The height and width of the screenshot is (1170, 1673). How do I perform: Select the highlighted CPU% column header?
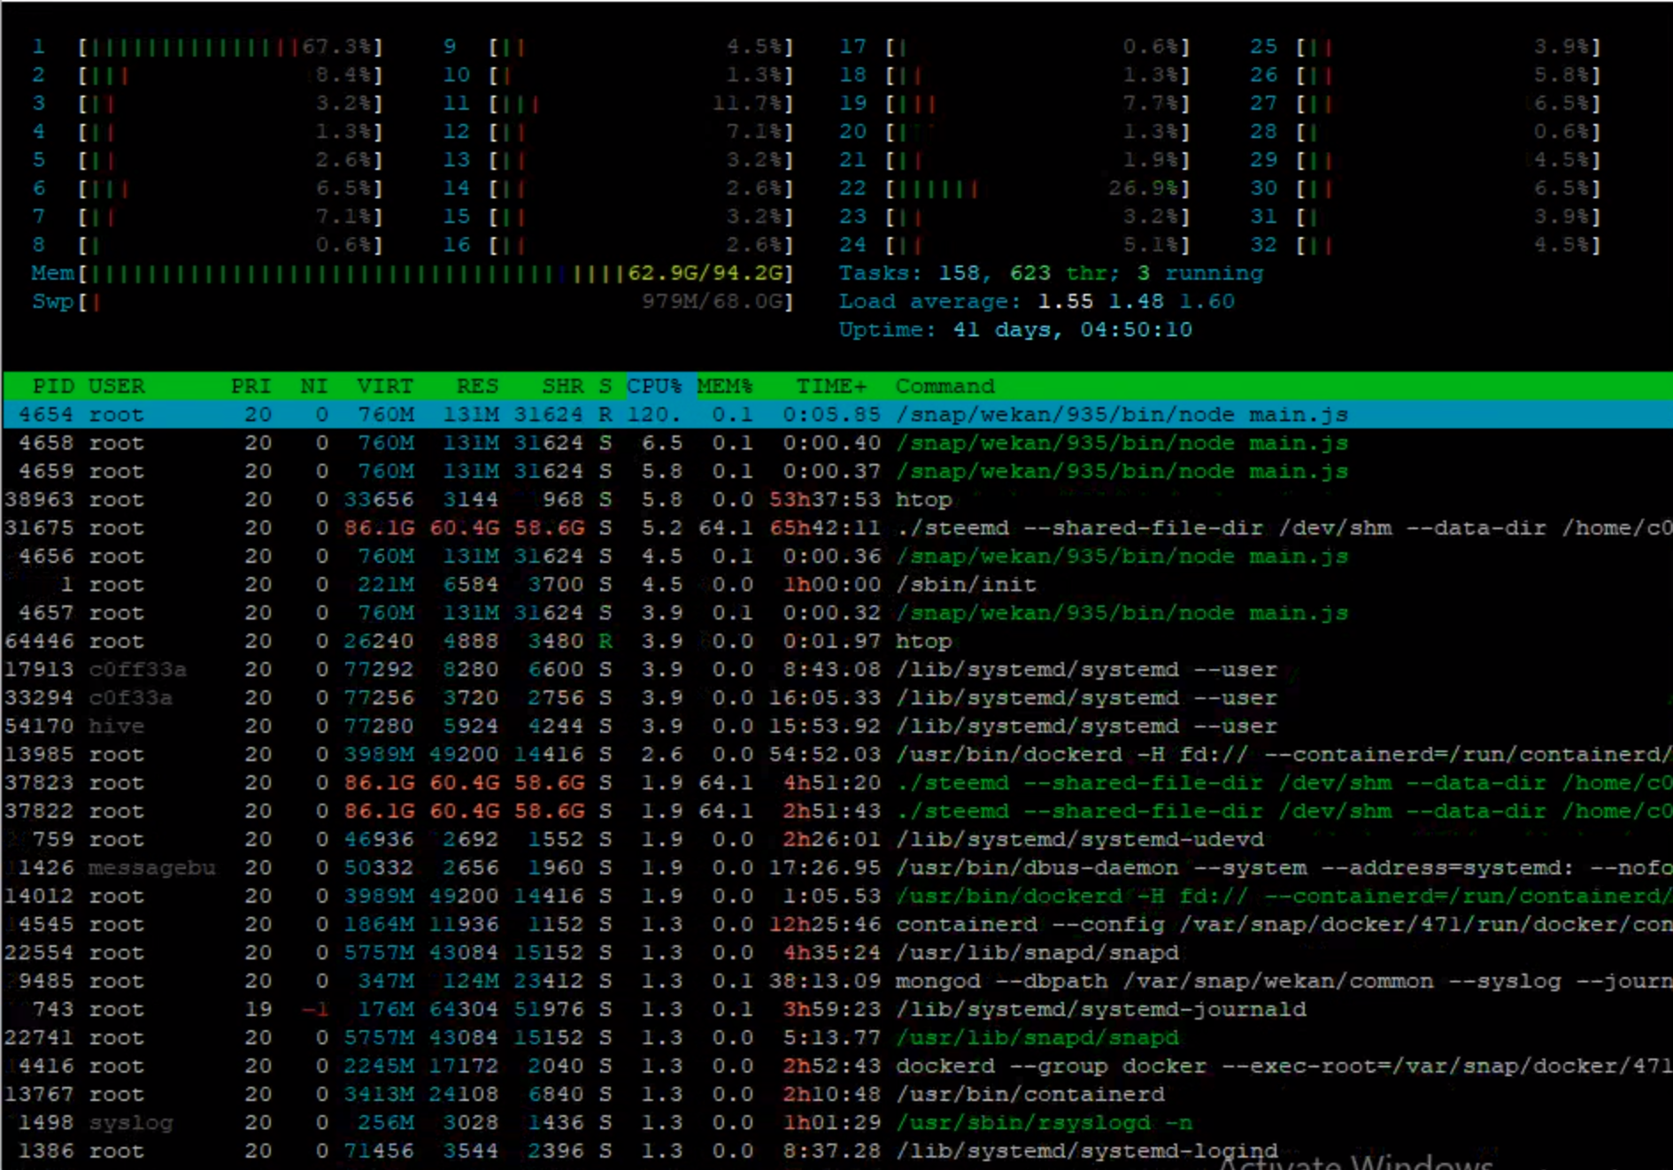pyautogui.click(x=654, y=386)
